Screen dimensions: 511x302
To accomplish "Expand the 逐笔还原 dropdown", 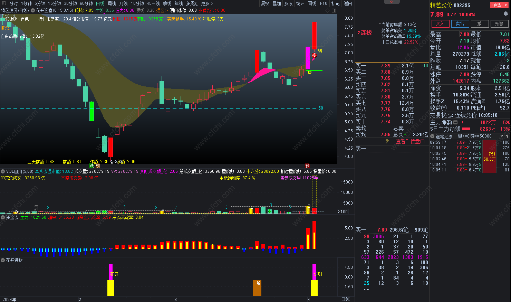I will tap(432, 136).
